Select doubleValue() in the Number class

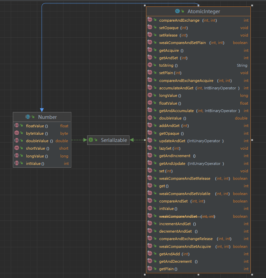pyautogui.click(x=37, y=141)
